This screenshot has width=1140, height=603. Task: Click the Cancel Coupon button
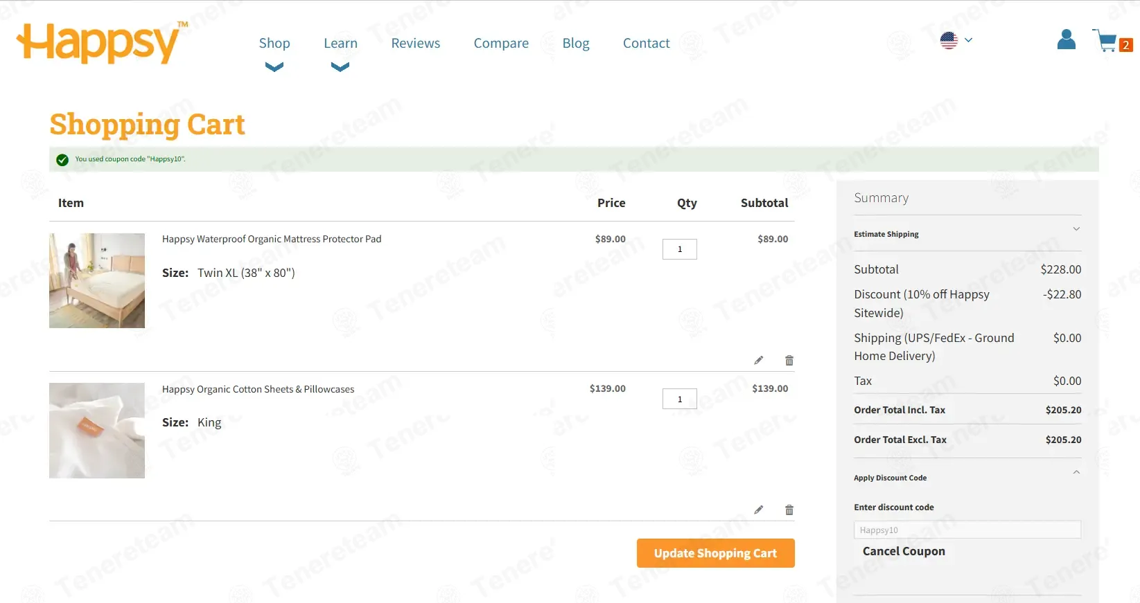point(904,551)
